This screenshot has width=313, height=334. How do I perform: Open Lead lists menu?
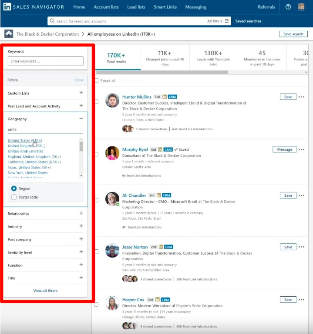[x=136, y=7]
